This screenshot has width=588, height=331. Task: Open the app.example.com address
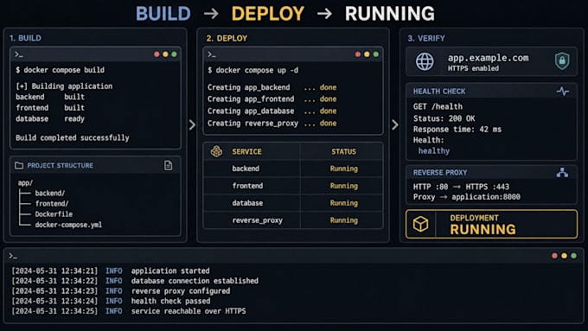point(489,58)
